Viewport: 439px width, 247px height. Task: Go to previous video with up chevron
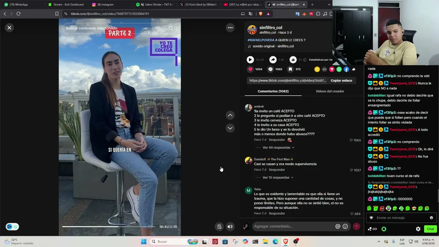pyautogui.click(x=230, y=115)
